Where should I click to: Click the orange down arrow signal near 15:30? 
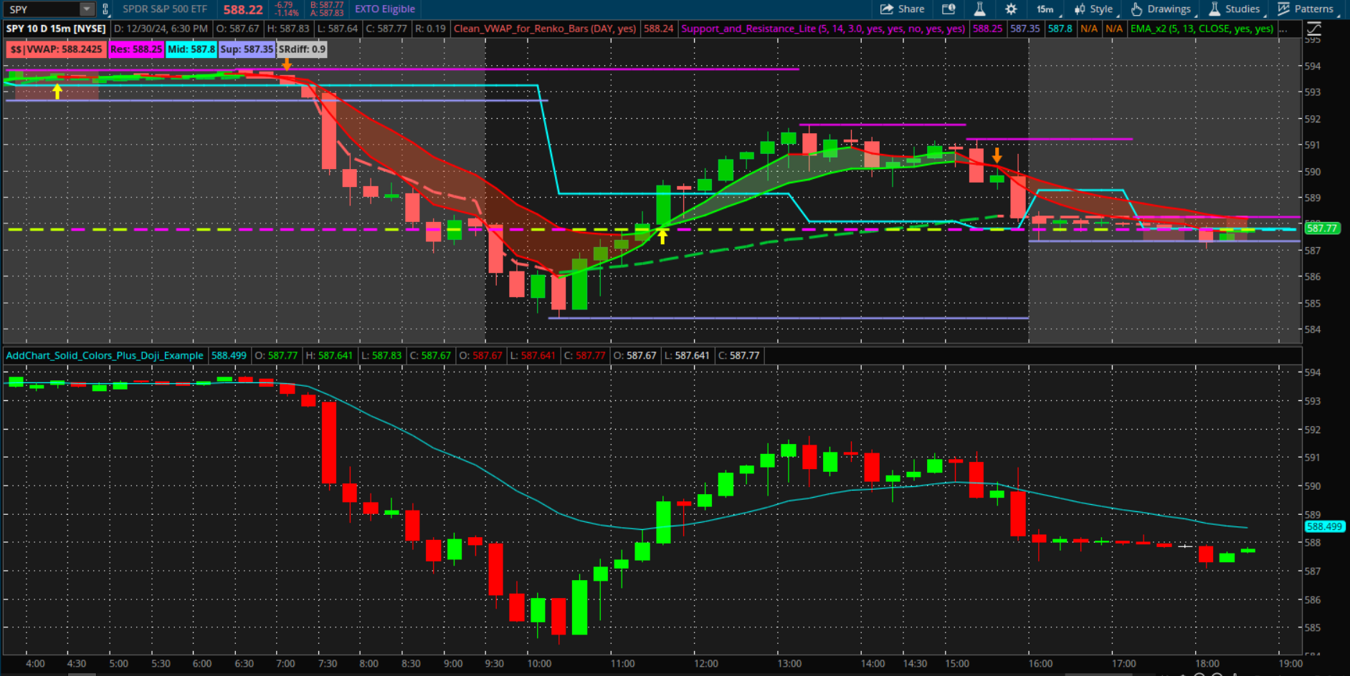(997, 155)
